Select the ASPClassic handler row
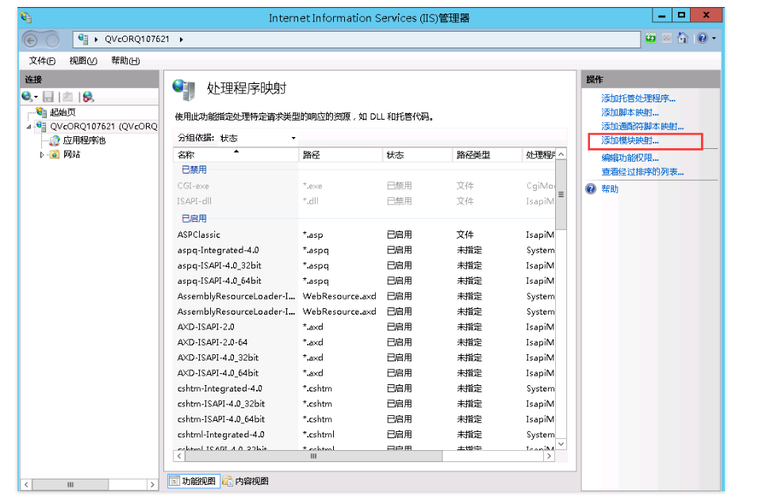This screenshot has width=770, height=500. coord(364,235)
